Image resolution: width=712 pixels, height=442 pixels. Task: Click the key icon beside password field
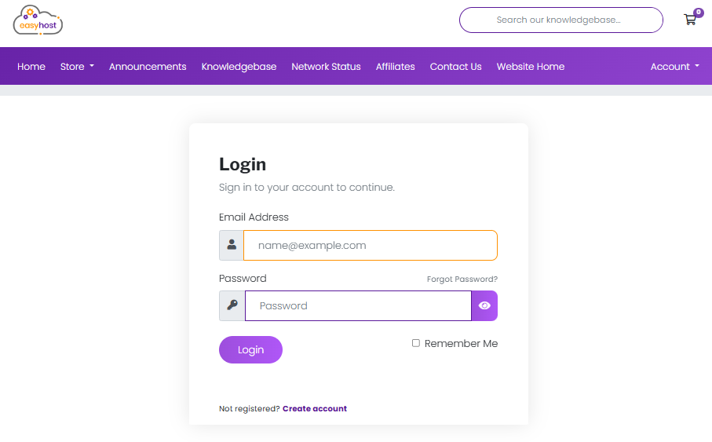coord(232,305)
